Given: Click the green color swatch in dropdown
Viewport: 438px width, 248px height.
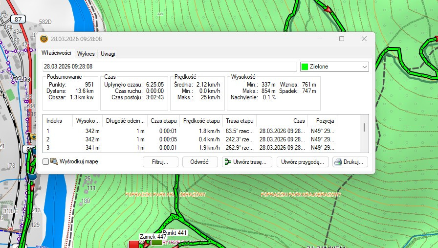Looking at the screenshot, I should click(x=305, y=66).
